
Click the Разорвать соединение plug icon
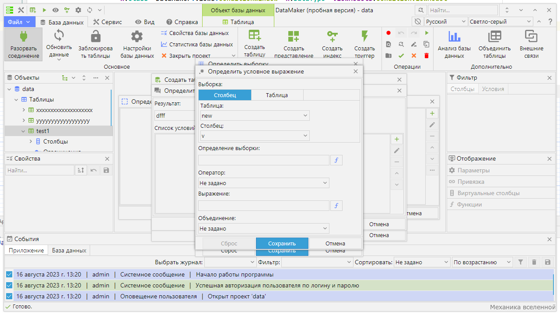(24, 36)
